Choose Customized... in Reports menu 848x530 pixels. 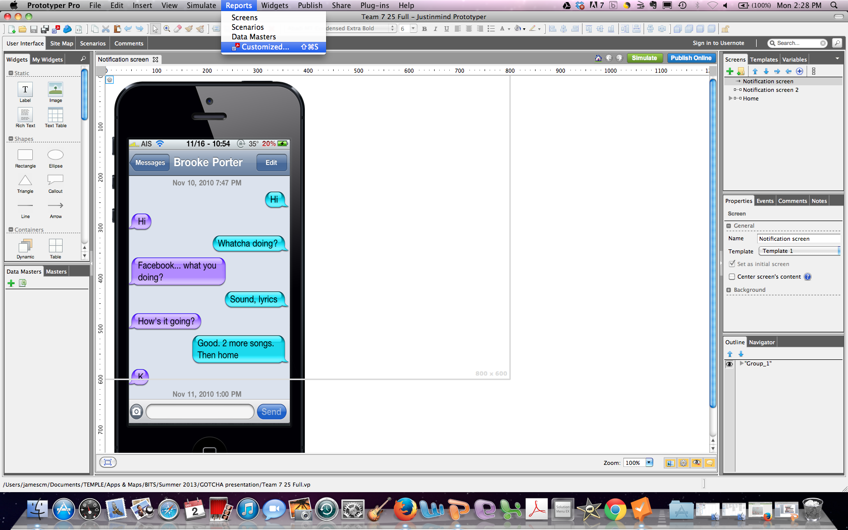(274, 47)
